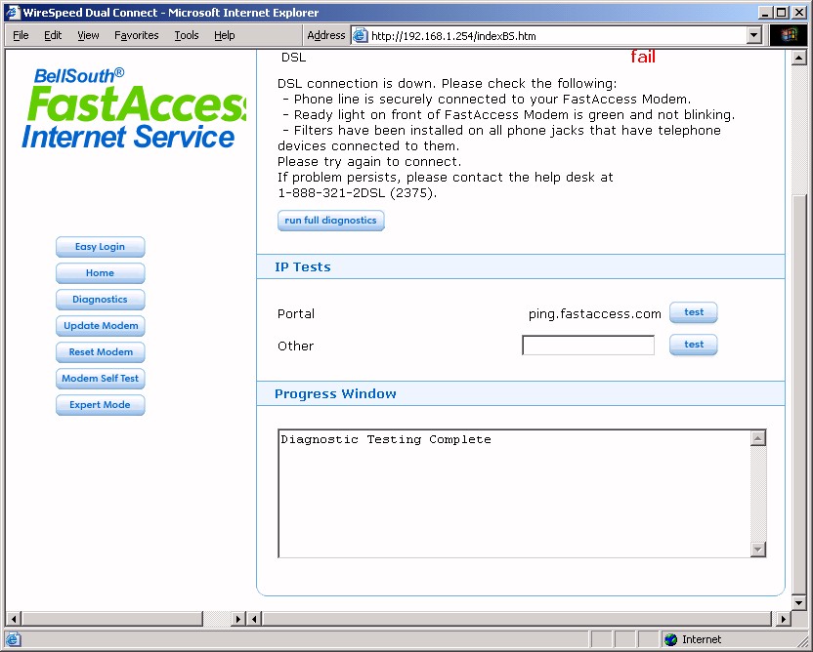This screenshot has height=652, width=813.
Task: Click the ping.fastaccess.com text
Action: click(595, 314)
